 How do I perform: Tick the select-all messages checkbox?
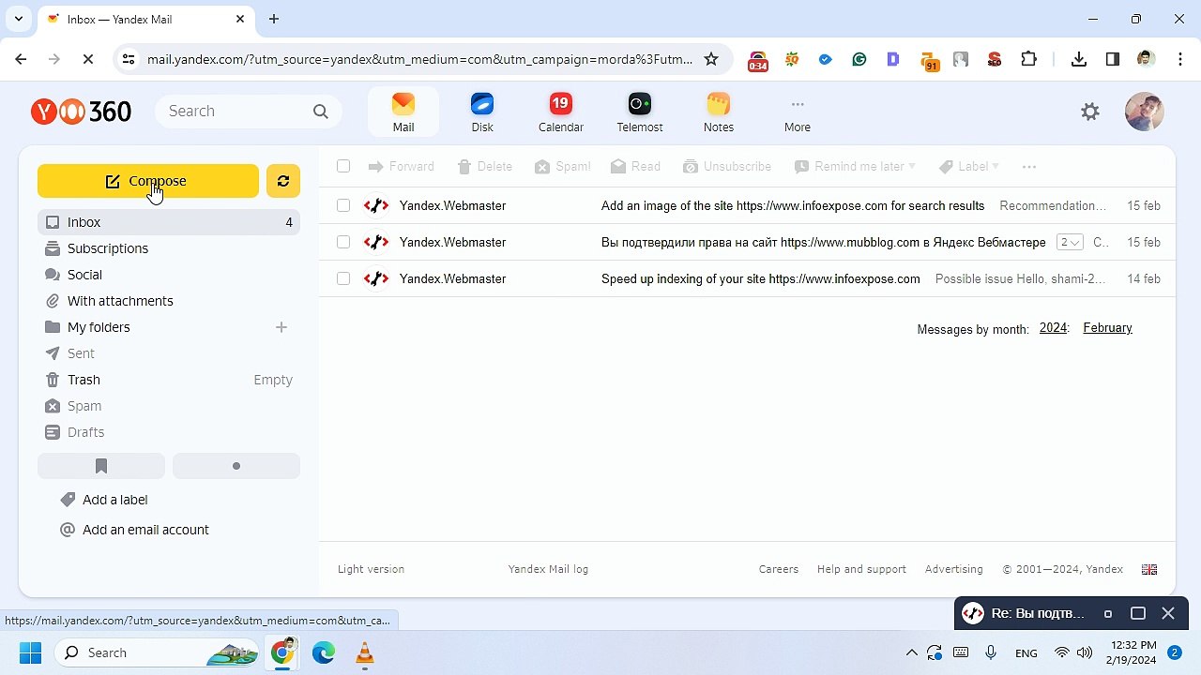point(343,166)
